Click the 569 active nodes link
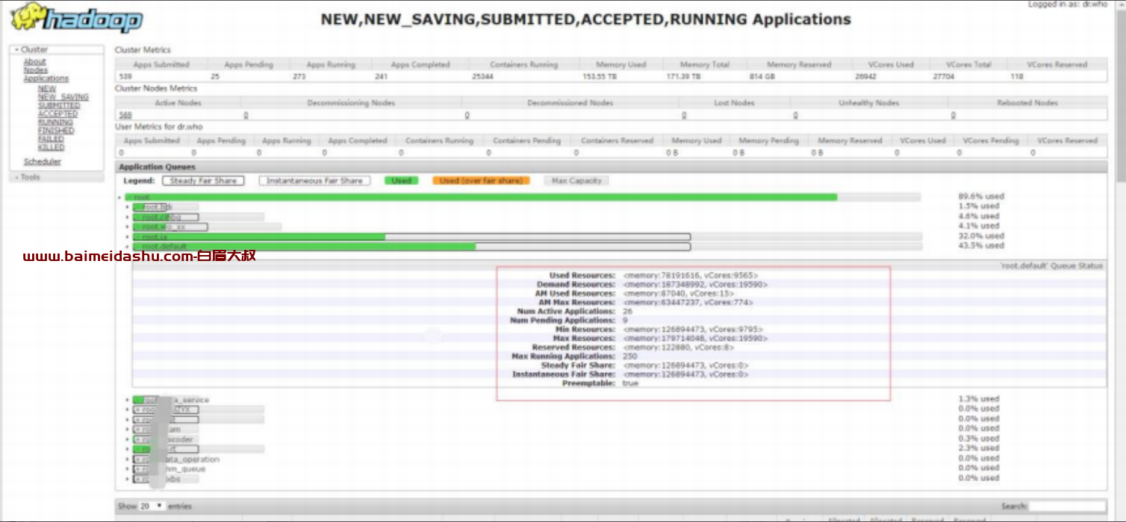The height and width of the screenshot is (522, 1126). 125,115
